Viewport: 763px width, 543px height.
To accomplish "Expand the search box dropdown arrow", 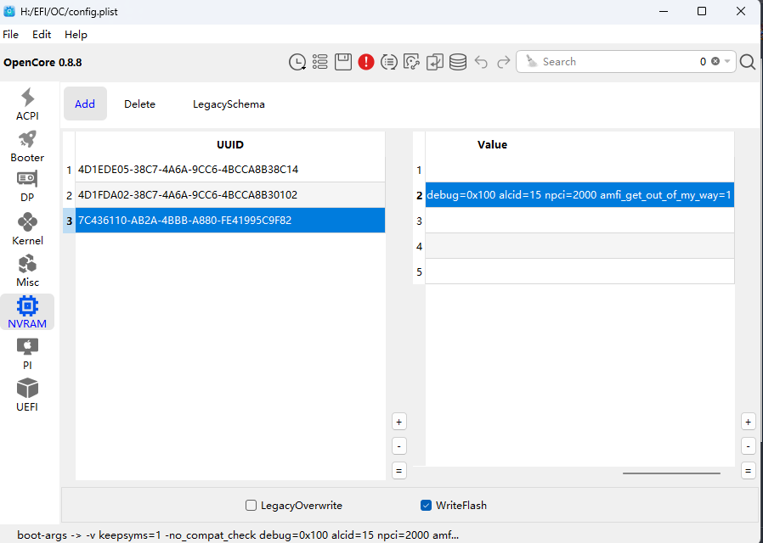I will click(727, 62).
